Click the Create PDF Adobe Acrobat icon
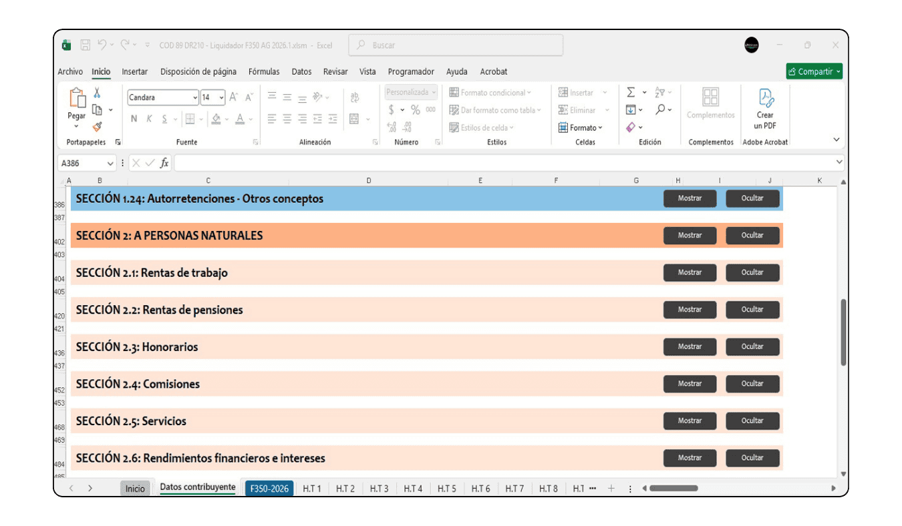902x526 pixels. (x=765, y=99)
